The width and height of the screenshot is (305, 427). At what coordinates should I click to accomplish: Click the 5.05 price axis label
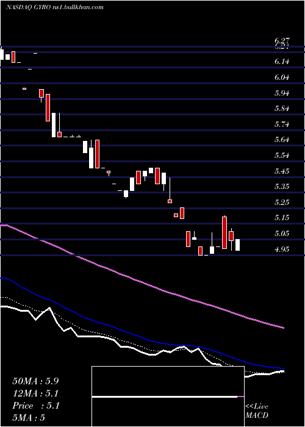click(x=282, y=234)
